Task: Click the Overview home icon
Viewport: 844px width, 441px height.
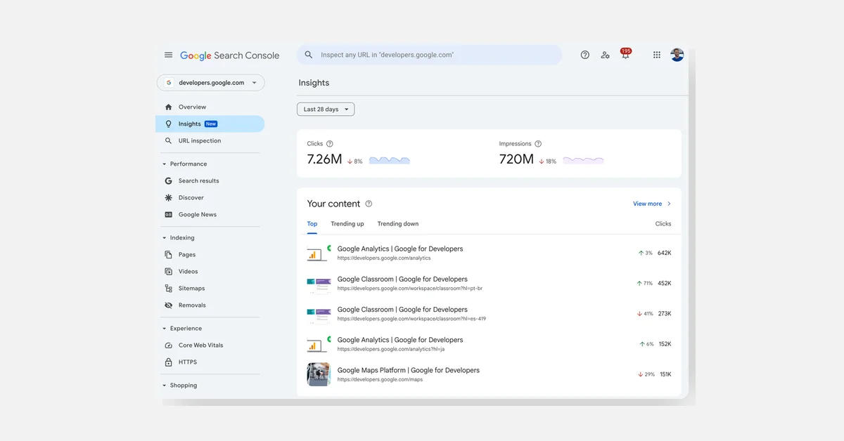Action: (x=168, y=107)
